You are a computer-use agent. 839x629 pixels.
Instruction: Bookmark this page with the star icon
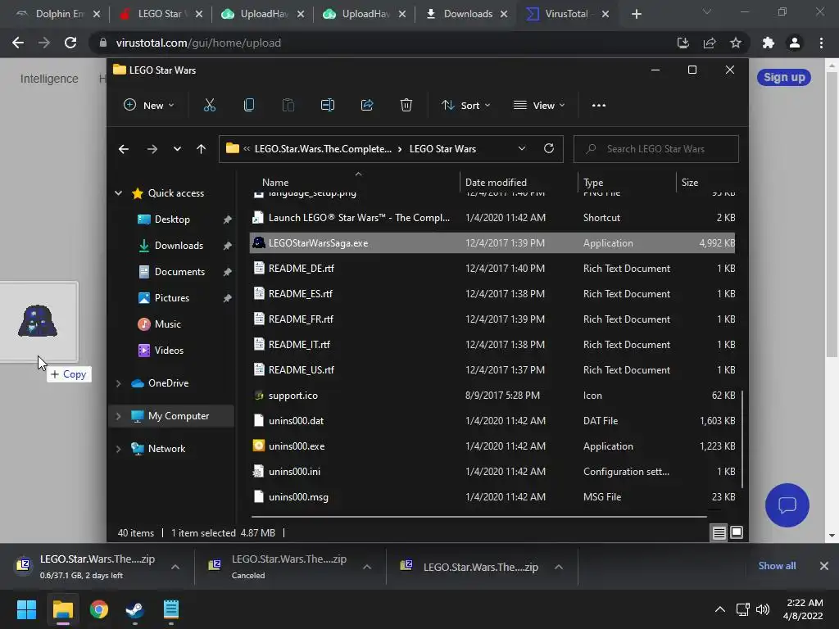736,43
